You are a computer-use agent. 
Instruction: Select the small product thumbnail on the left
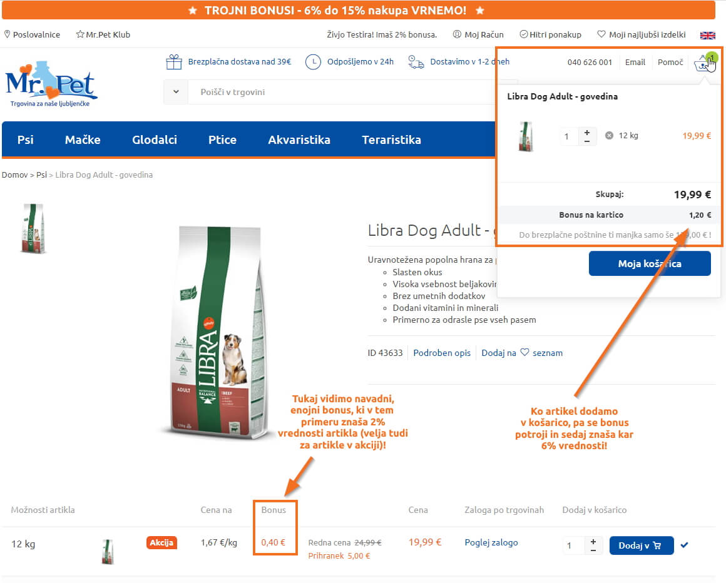click(33, 228)
